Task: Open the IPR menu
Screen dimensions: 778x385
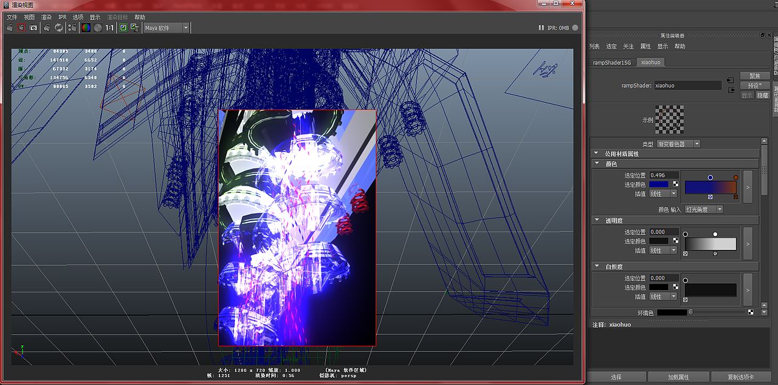Action: (62, 18)
